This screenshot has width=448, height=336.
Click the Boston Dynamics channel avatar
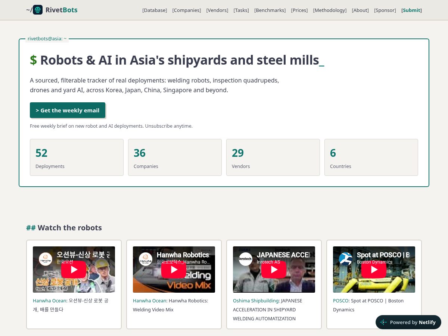click(346, 259)
